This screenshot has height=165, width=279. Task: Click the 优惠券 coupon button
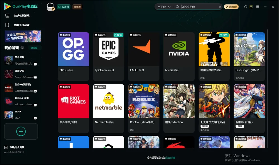coord(77,7)
